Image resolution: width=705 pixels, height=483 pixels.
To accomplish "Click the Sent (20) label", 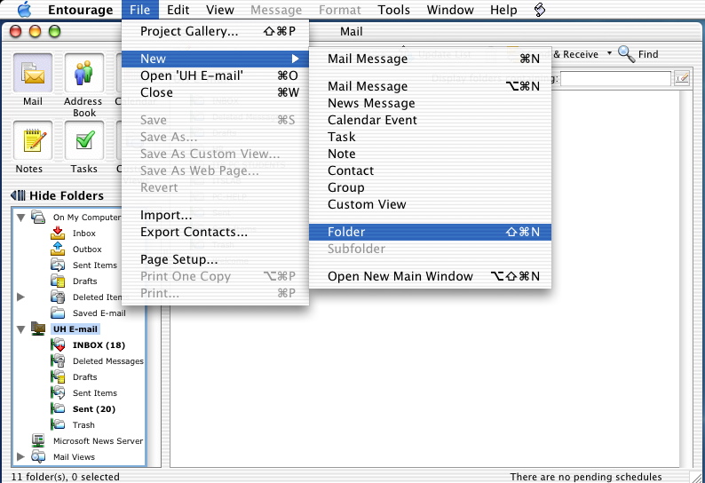I will (94, 408).
